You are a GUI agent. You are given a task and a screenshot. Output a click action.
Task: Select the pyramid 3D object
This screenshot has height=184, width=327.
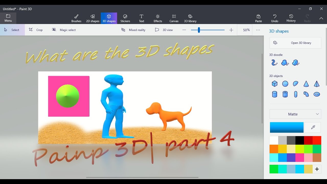[317, 84]
